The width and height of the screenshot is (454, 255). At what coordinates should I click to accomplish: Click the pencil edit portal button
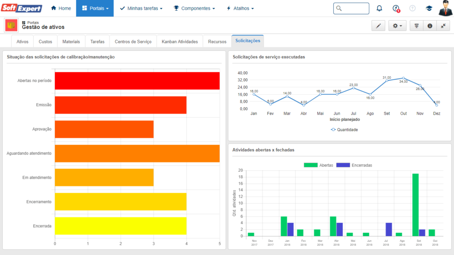(x=378, y=26)
